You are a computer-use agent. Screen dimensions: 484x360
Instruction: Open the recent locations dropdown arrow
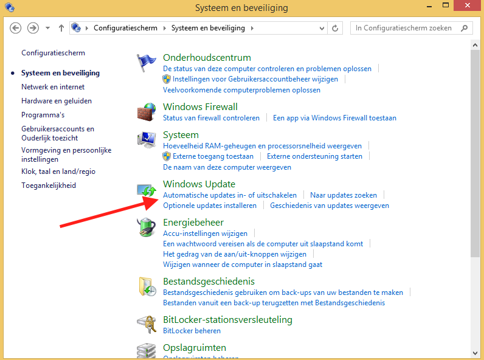47,28
